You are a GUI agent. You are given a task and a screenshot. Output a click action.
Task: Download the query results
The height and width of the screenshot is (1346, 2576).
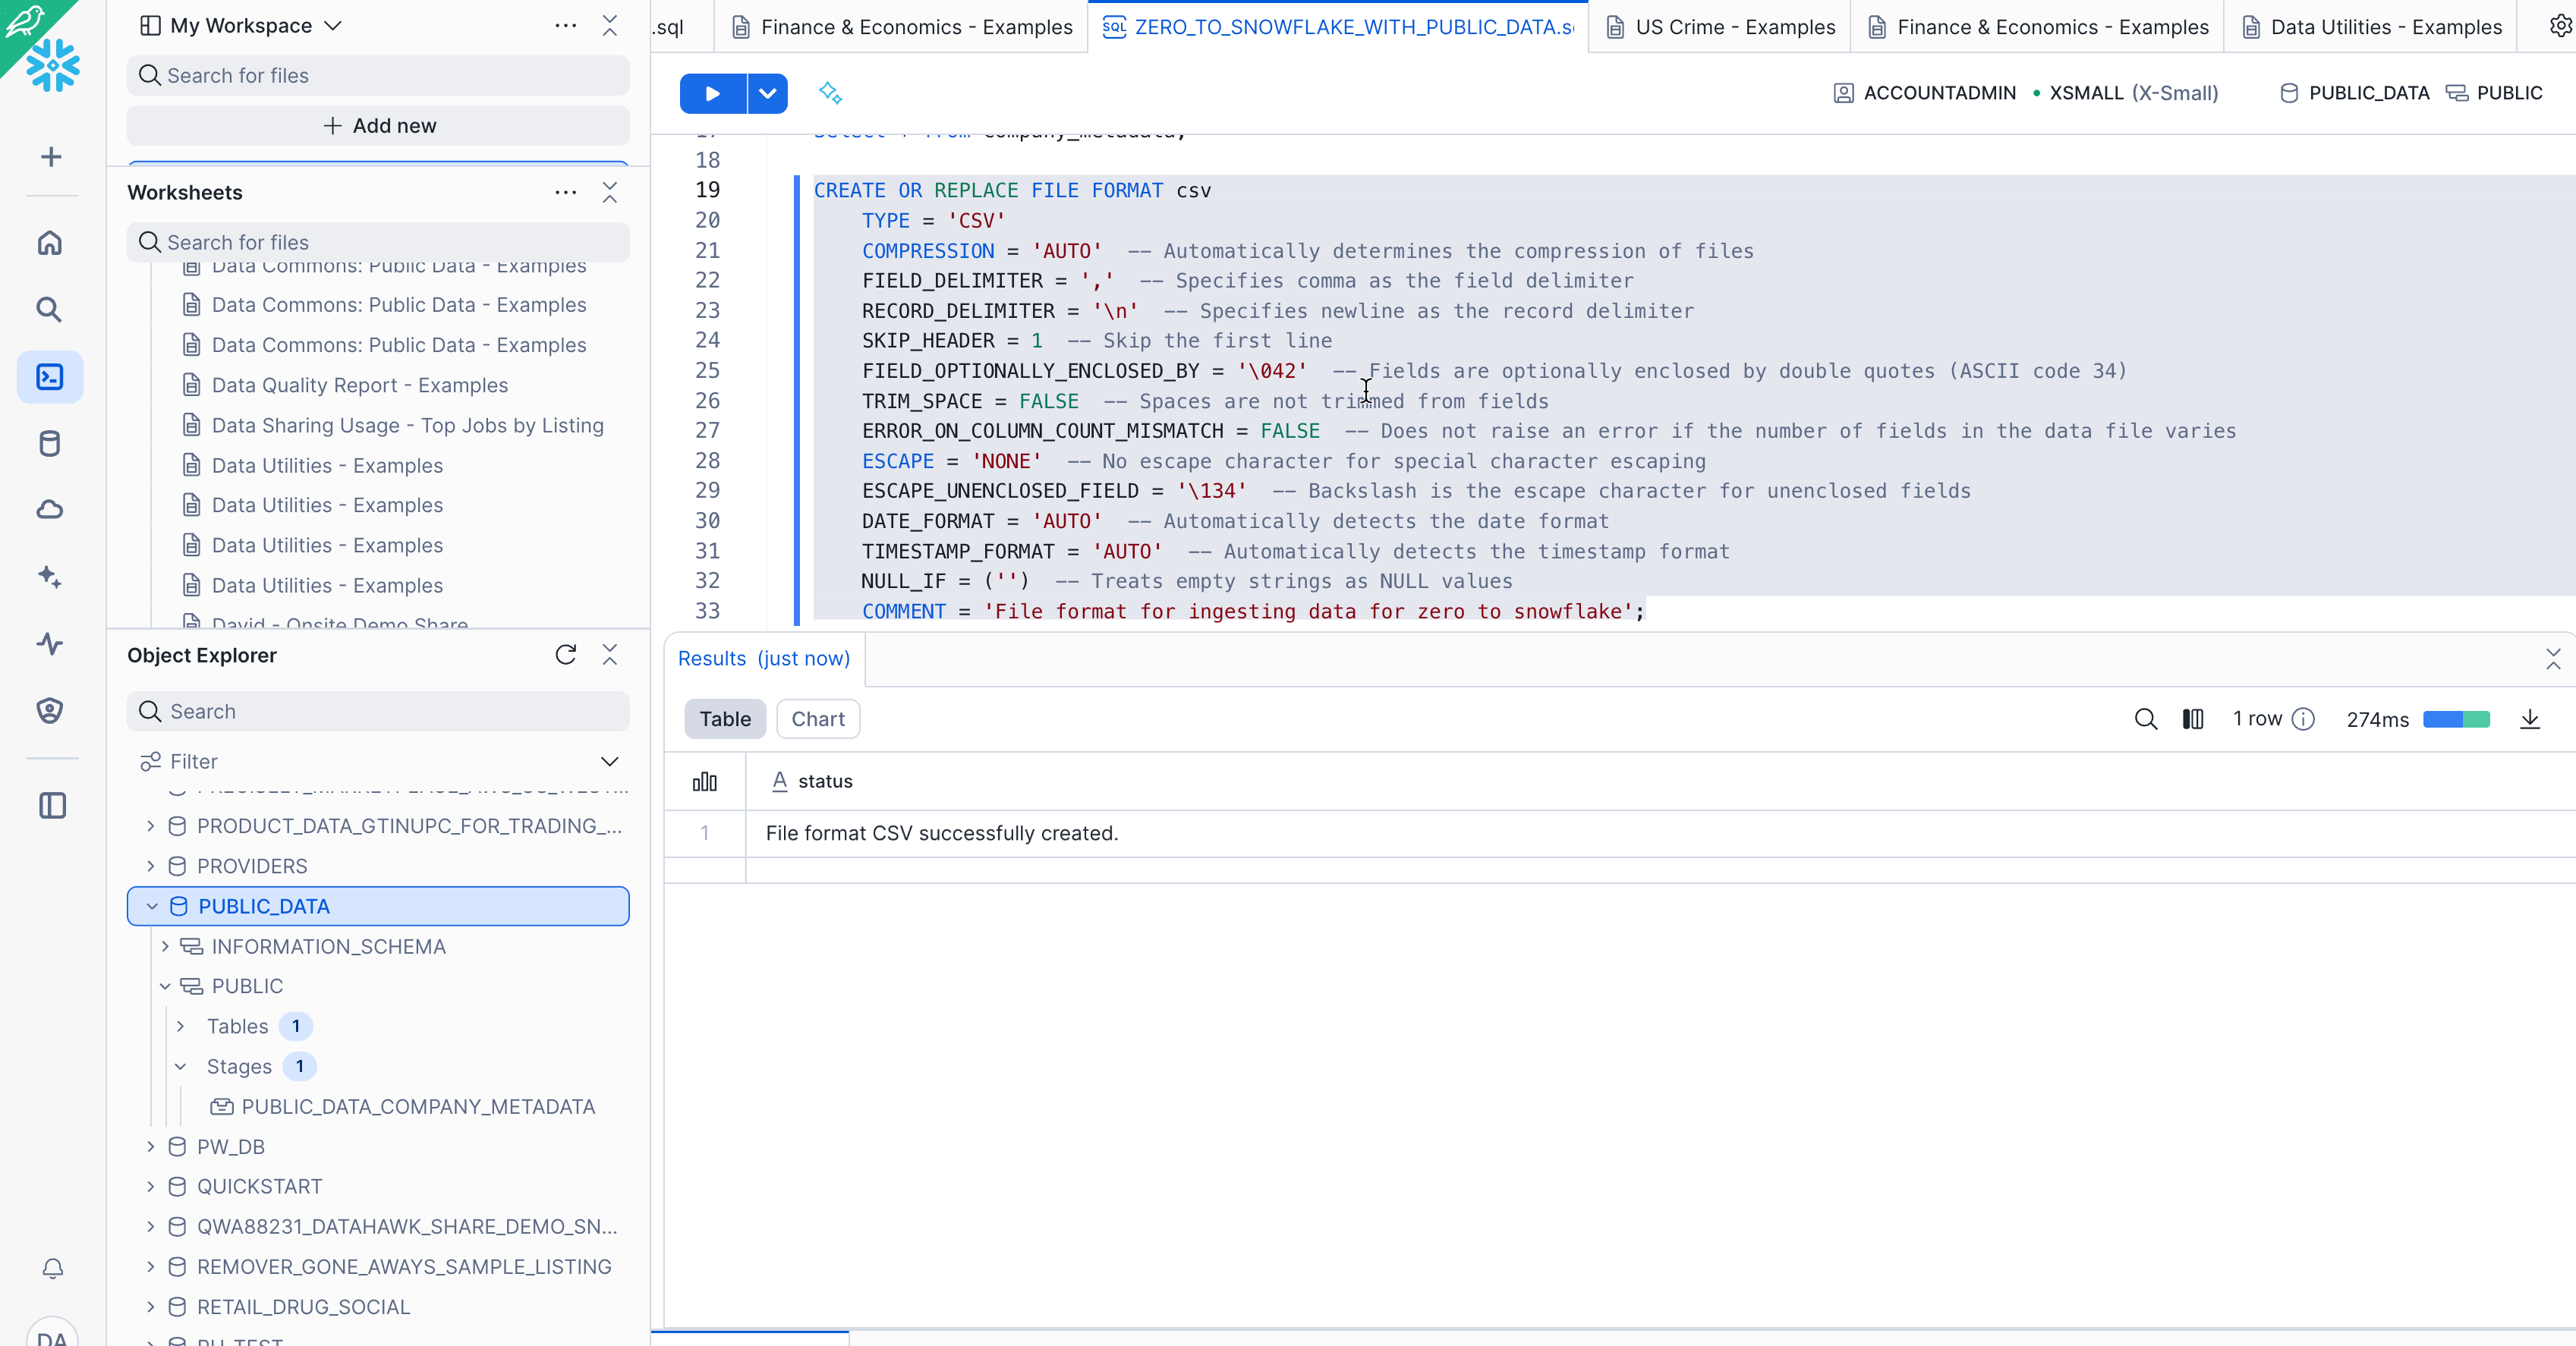pos(2529,719)
